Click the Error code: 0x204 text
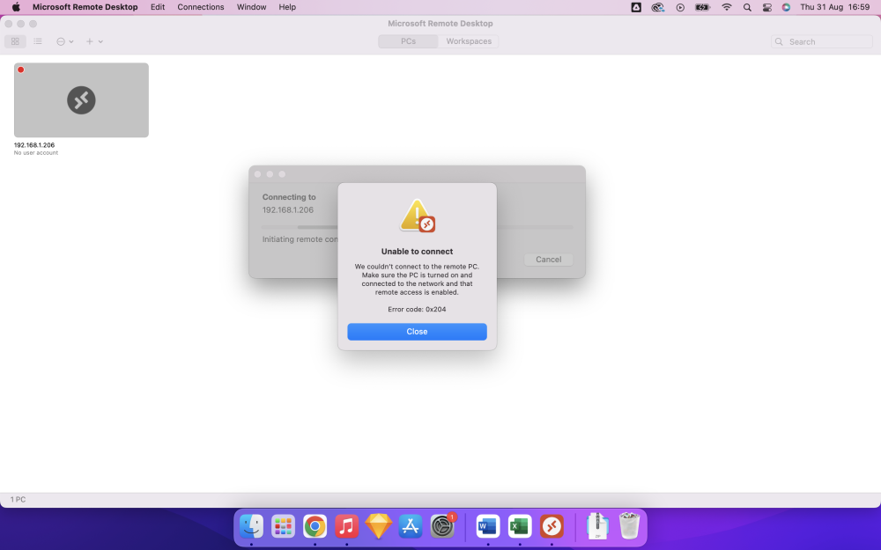 (x=417, y=309)
